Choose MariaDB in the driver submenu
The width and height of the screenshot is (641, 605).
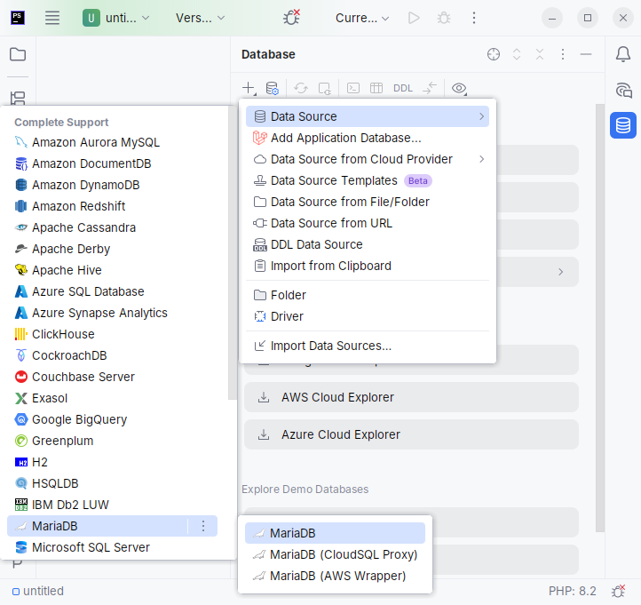[335, 533]
